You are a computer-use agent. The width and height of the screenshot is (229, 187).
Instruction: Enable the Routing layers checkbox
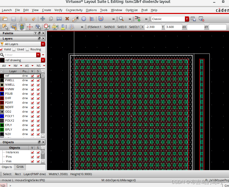pos(27,49)
